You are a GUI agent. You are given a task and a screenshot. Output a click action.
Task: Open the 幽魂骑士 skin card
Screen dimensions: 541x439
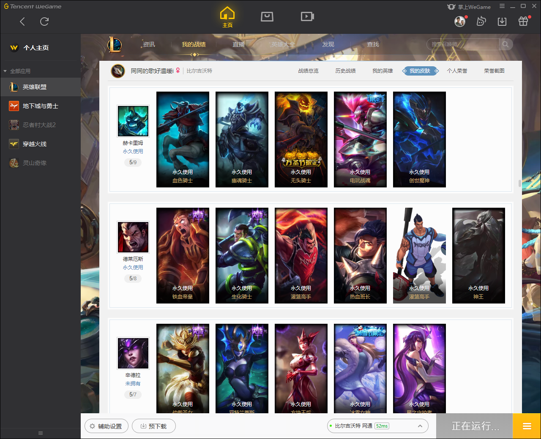coord(242,139)
